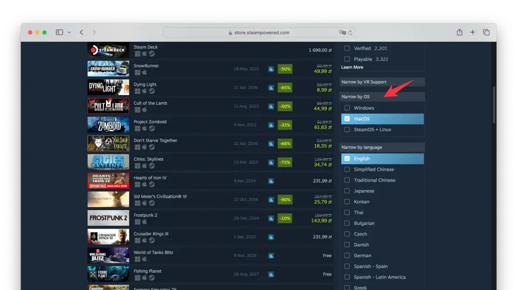Open the Sid Meier's Civilization VI listing

[x=210, y=199]
